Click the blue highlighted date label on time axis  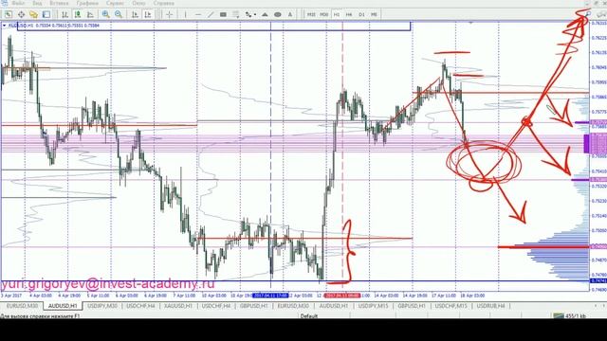(270, 296)
